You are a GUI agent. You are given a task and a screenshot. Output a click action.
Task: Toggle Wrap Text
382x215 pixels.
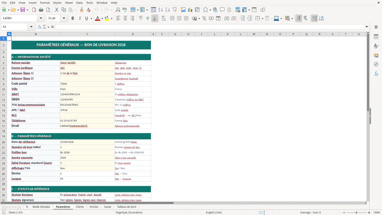click(164, 18)
